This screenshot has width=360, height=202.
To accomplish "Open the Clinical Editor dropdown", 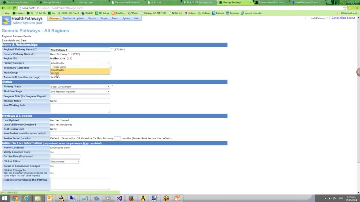I will point(65,162).
